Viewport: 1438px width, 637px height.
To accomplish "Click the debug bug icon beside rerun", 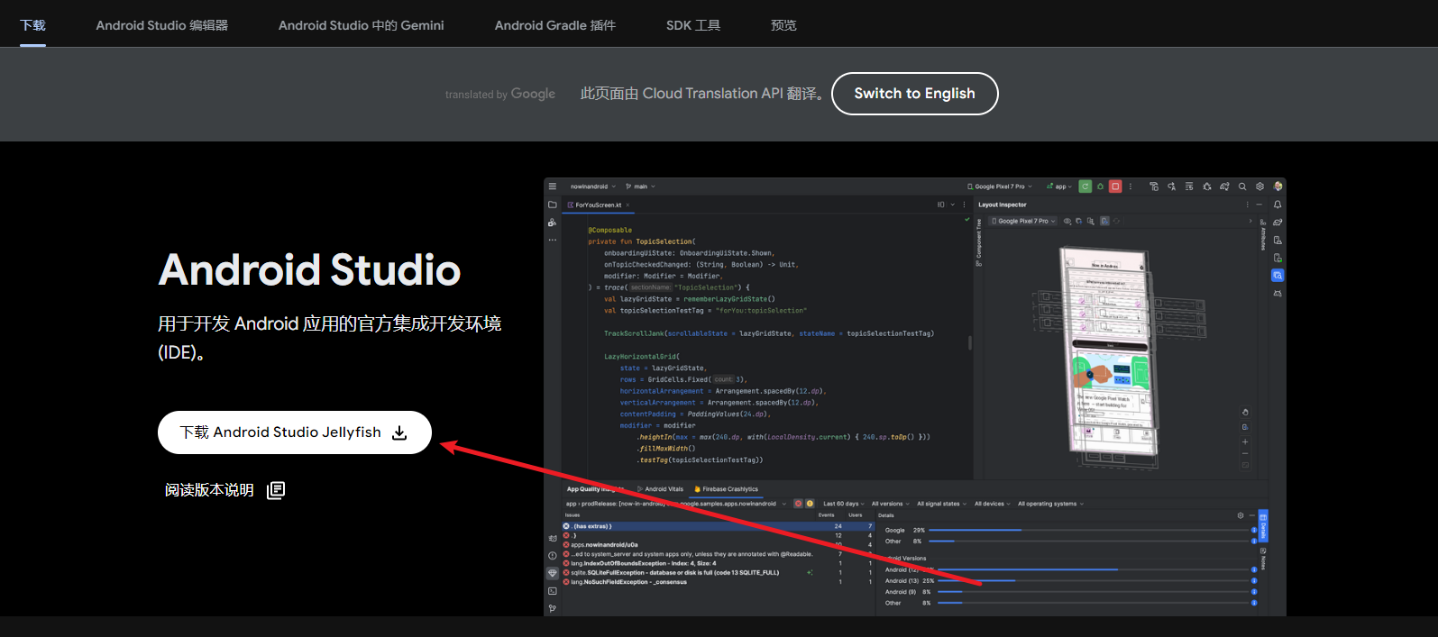I will [x=1100, y=187].
